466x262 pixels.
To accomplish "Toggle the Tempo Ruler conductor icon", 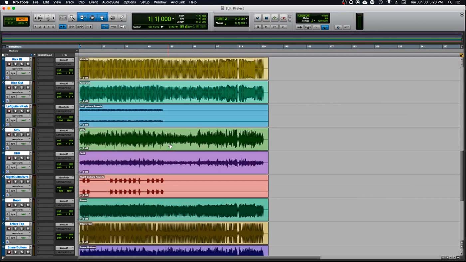I will (325, 27).
